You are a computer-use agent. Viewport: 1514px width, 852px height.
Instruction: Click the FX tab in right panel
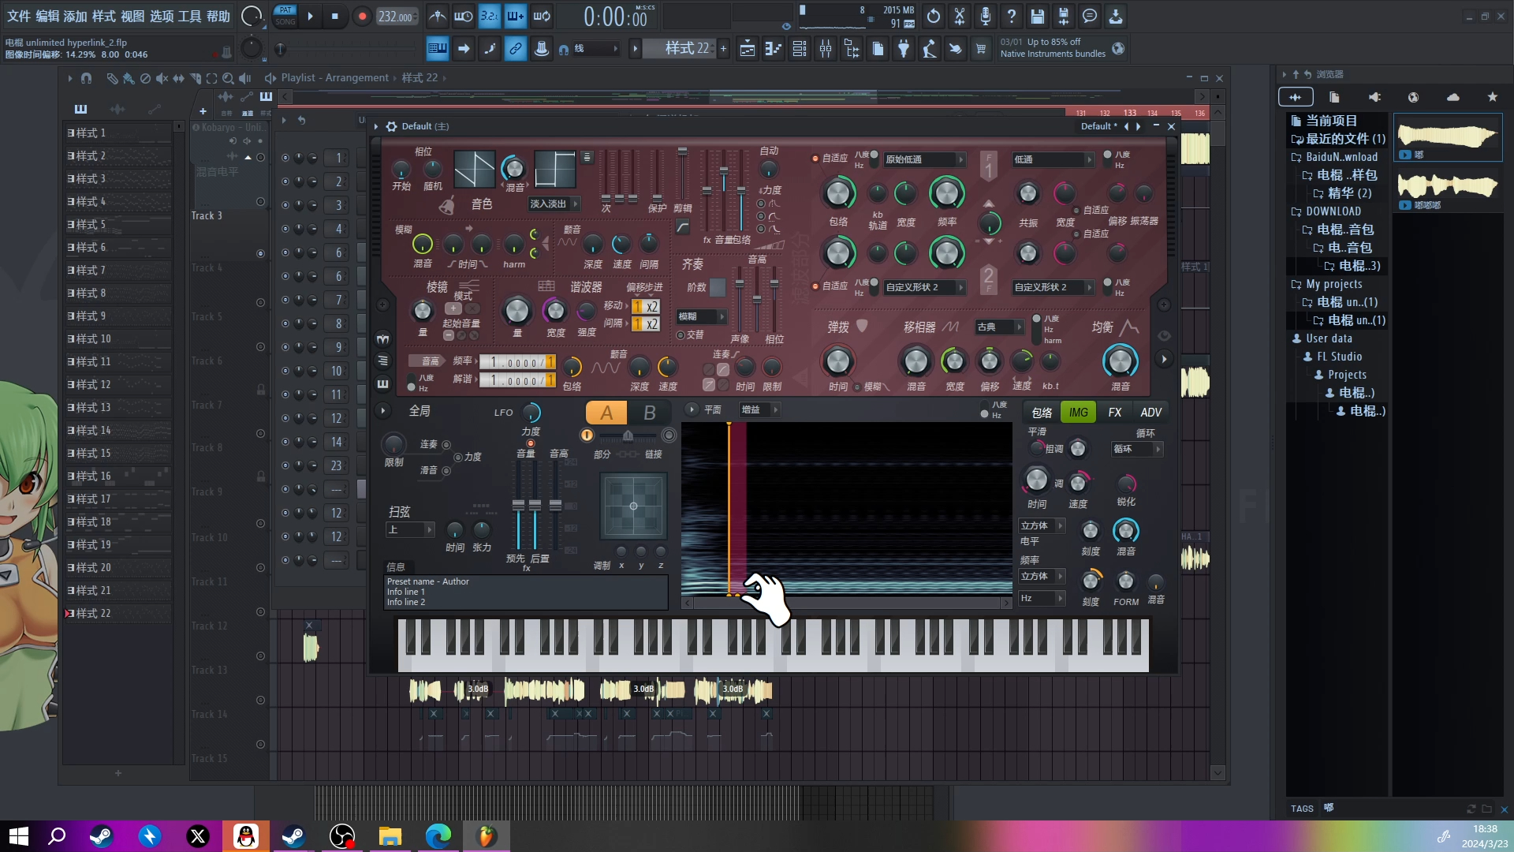1115,411
